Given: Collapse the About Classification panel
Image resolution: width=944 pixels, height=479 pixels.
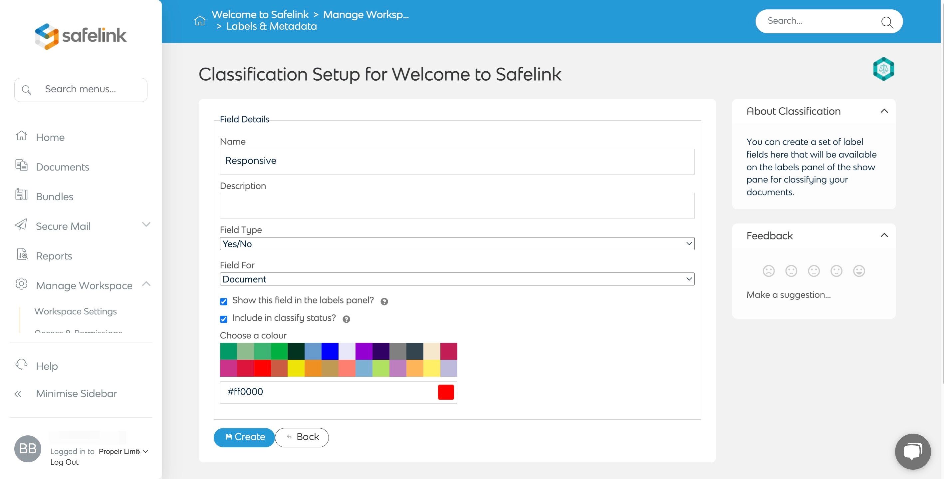Looking at the screenshot, I should [884, 111].
